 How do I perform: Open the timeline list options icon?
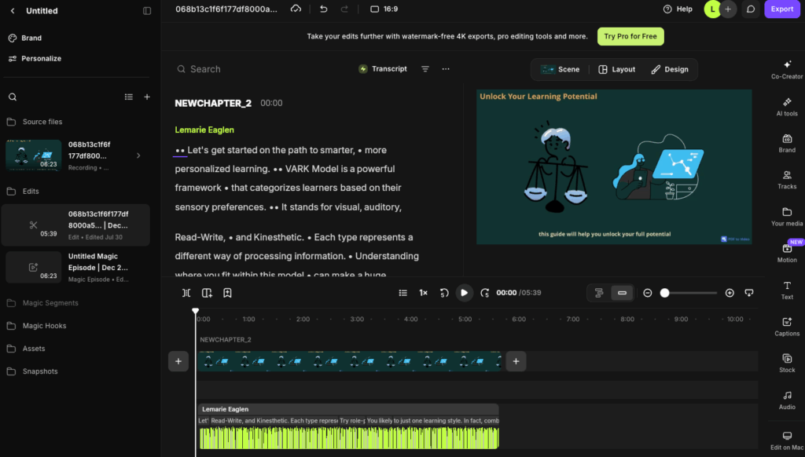(x=403, y=293)
